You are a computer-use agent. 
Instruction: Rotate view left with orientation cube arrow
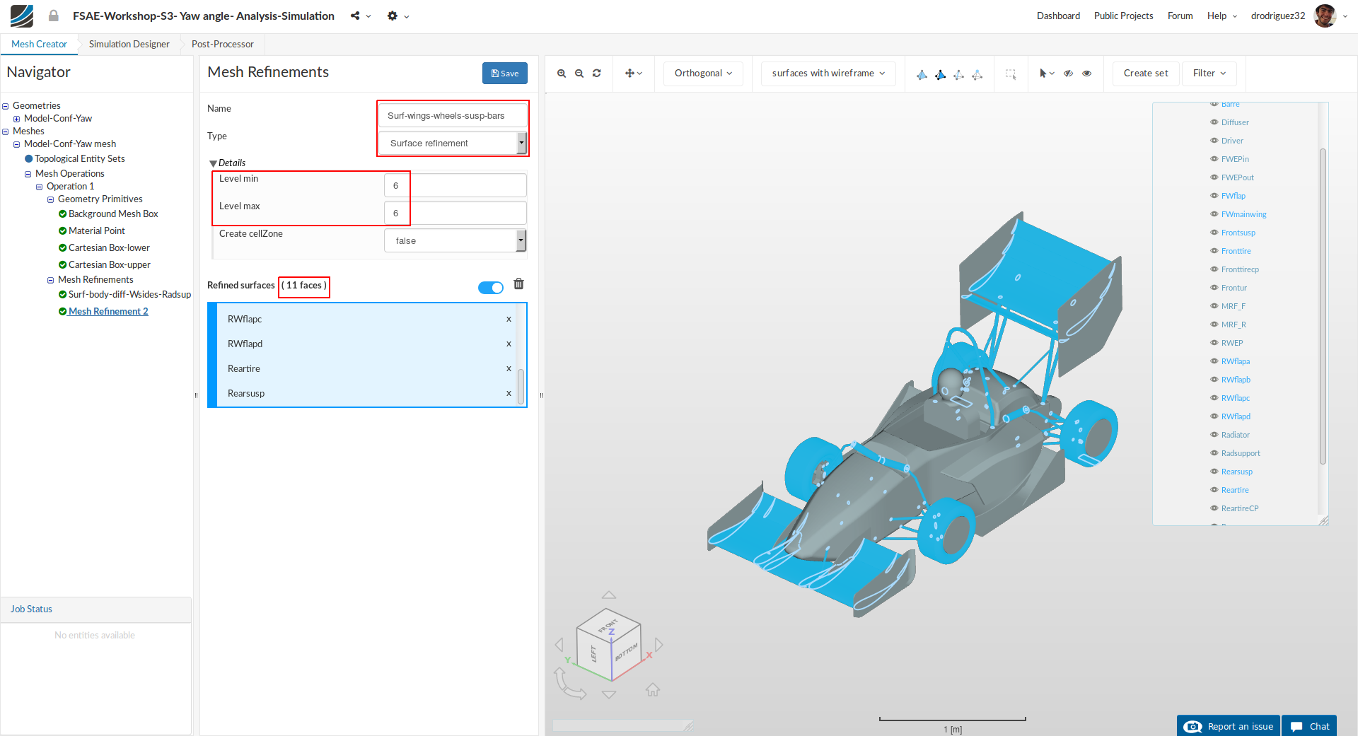(x=559, y=645)
